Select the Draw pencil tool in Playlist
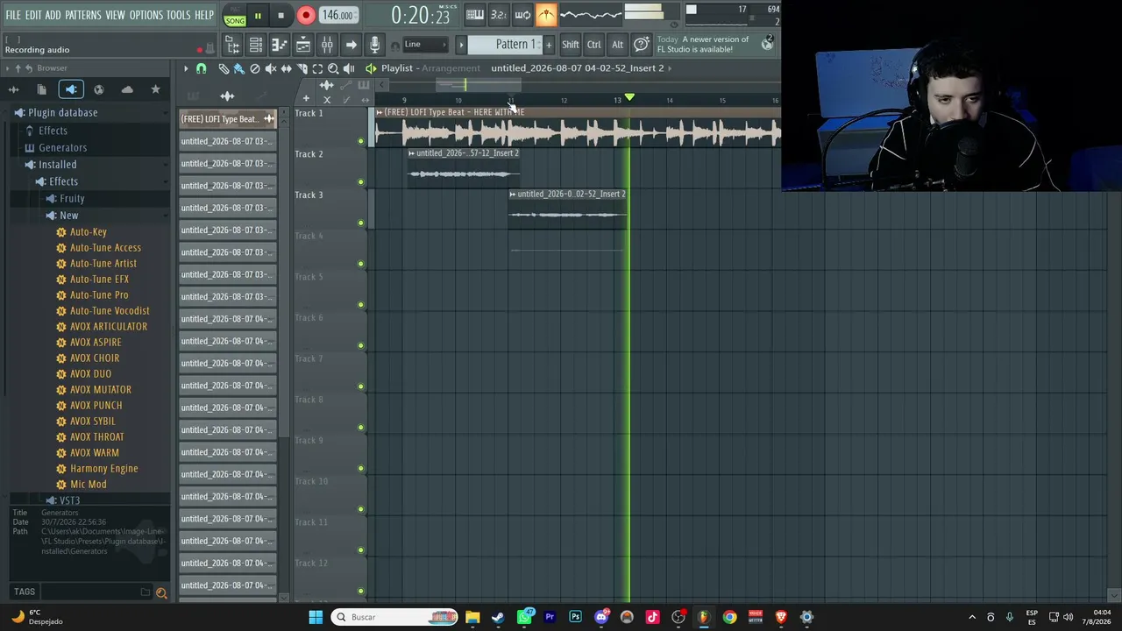 tap(224, 68)
